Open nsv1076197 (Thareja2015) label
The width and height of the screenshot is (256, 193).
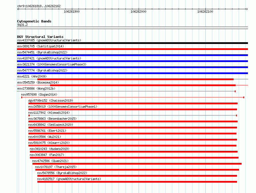[56, 167]
